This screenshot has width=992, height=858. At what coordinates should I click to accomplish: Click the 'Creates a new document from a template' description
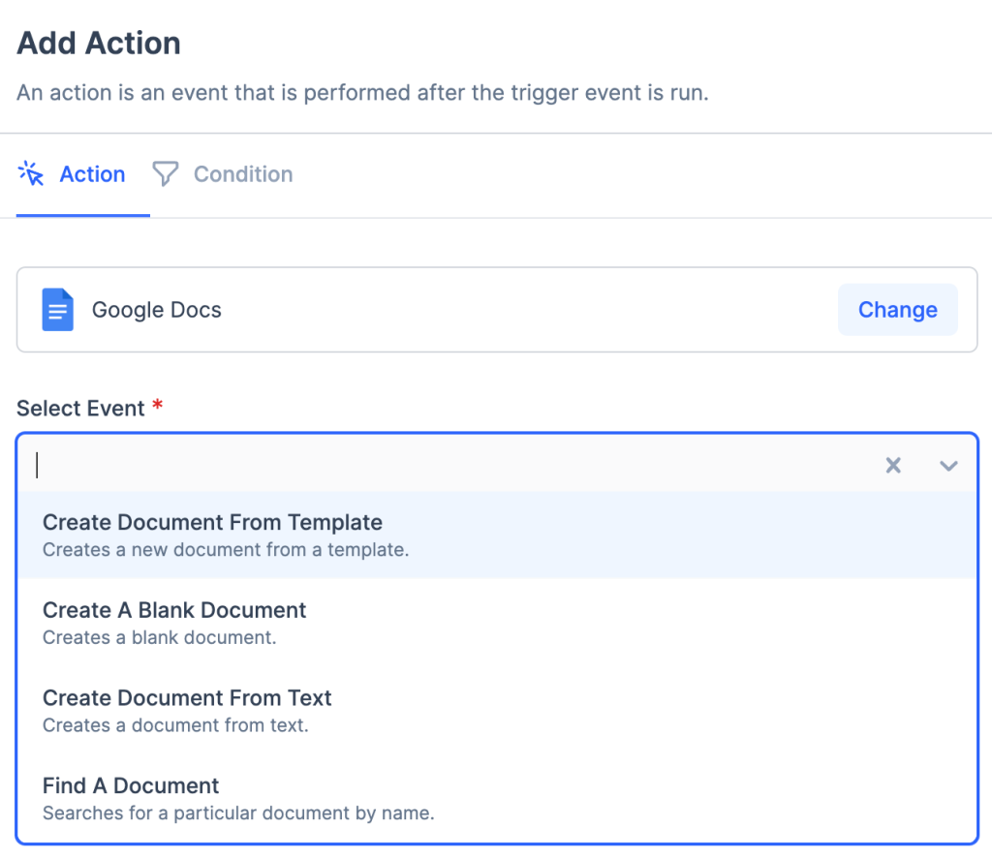tap(226, 550)
